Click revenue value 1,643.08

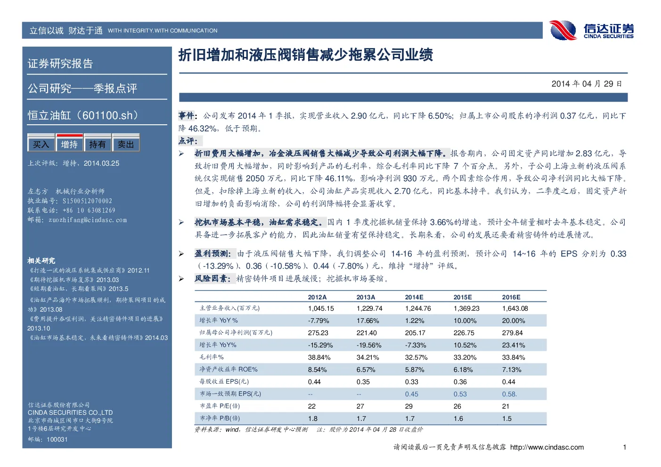click(x=515, y=308)
